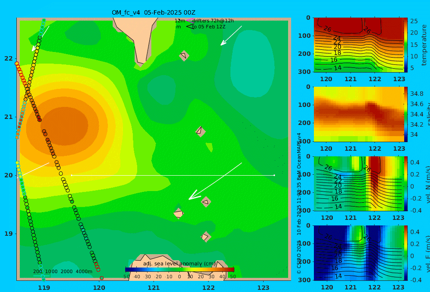This screenshot has height=292, width=430.
Task: Click the vel. N colorbar
Action: [406, 183]
